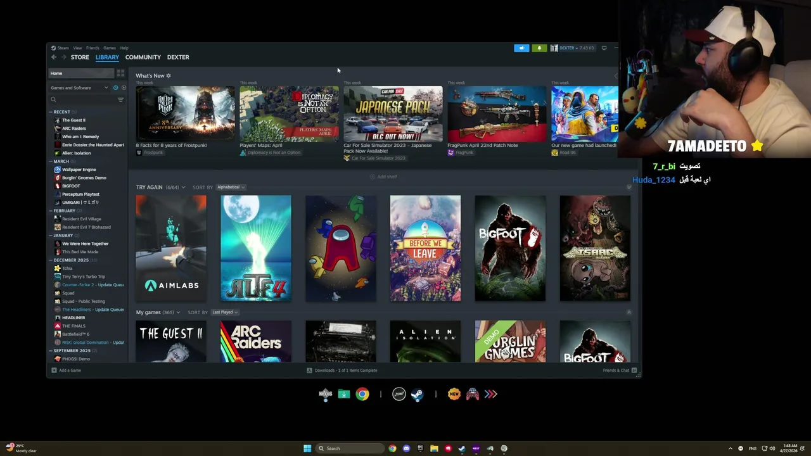The height and width of the screenshot is (456, 811).
Task: Switch library to grid collections view icon
Action: point(120,73)
